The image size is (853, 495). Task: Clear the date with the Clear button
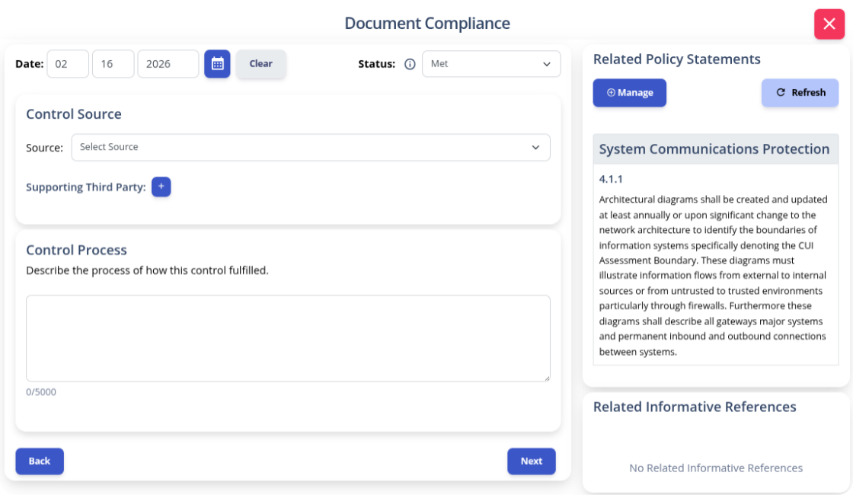tap(260, 64)
